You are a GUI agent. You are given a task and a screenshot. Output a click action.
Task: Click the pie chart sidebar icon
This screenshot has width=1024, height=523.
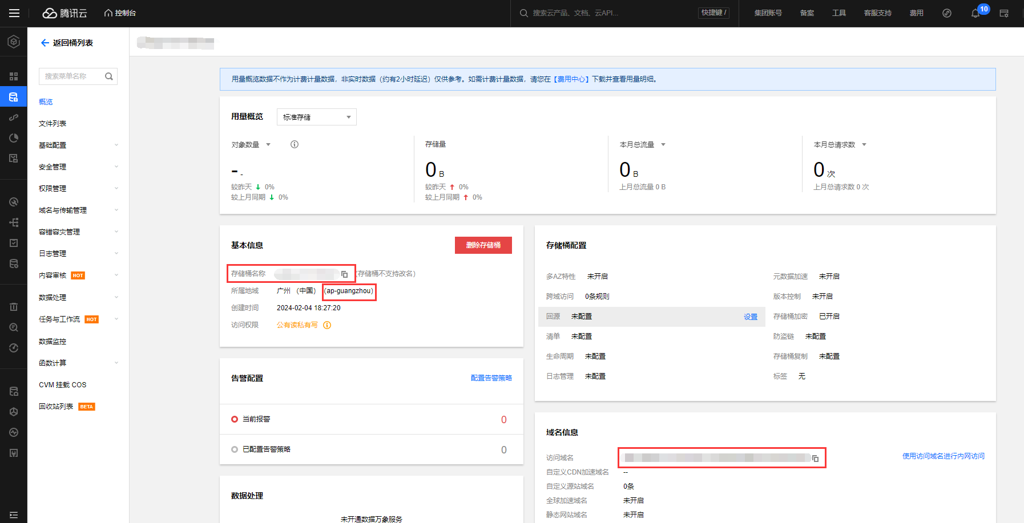(14, 138)
